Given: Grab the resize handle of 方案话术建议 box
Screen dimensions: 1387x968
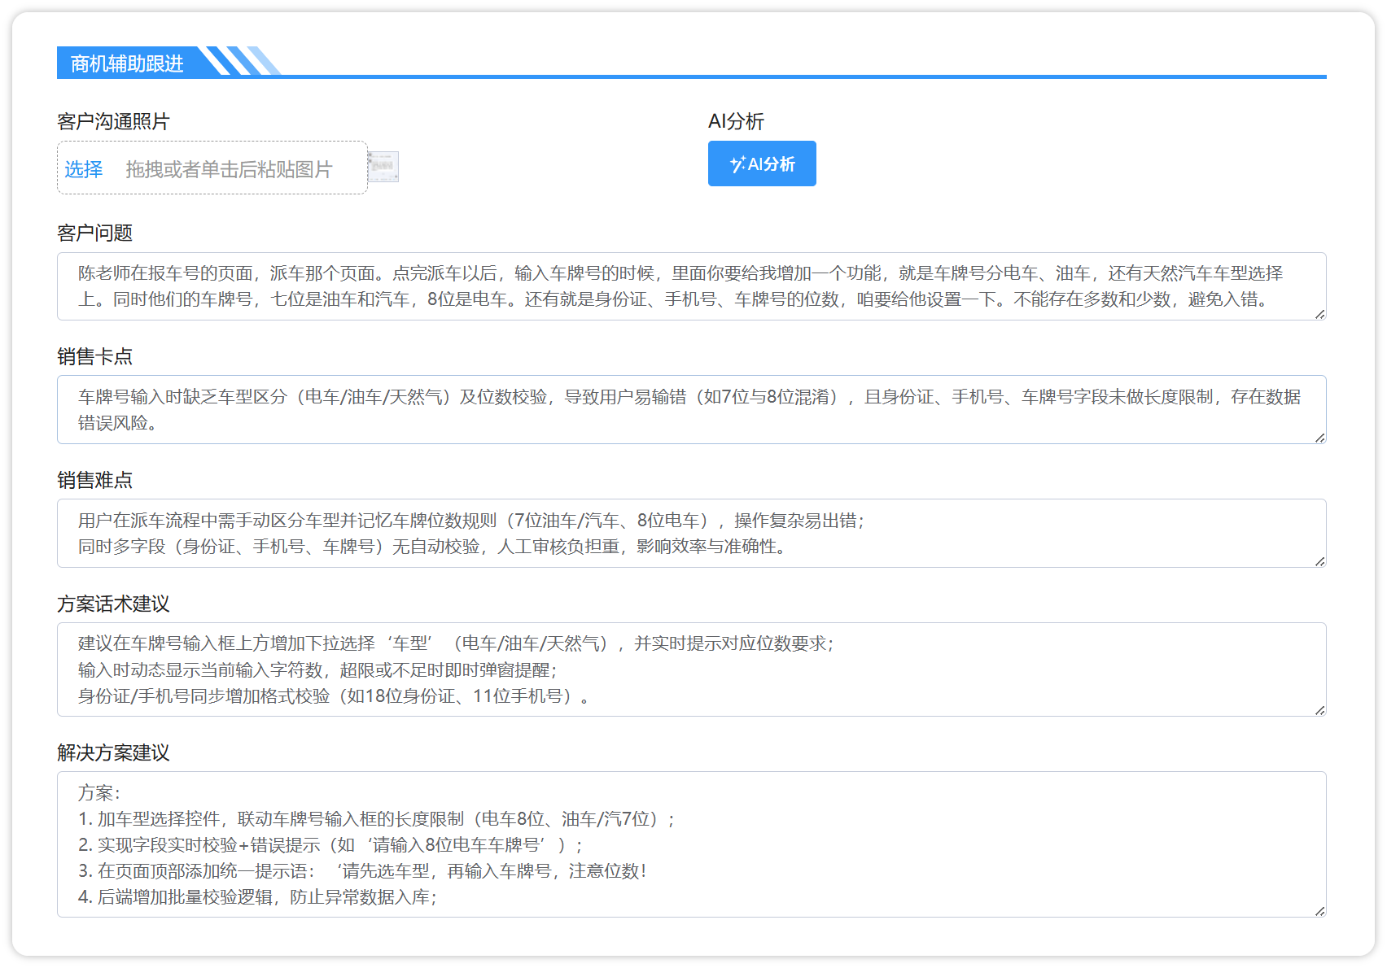Looking at the screenshot, I should (x=1319, y=710).
